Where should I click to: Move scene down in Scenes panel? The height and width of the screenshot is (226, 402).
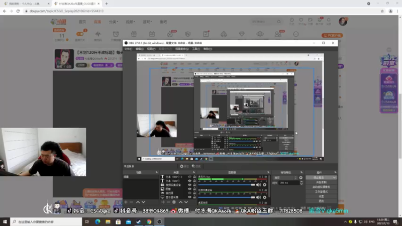coord(143,202)
